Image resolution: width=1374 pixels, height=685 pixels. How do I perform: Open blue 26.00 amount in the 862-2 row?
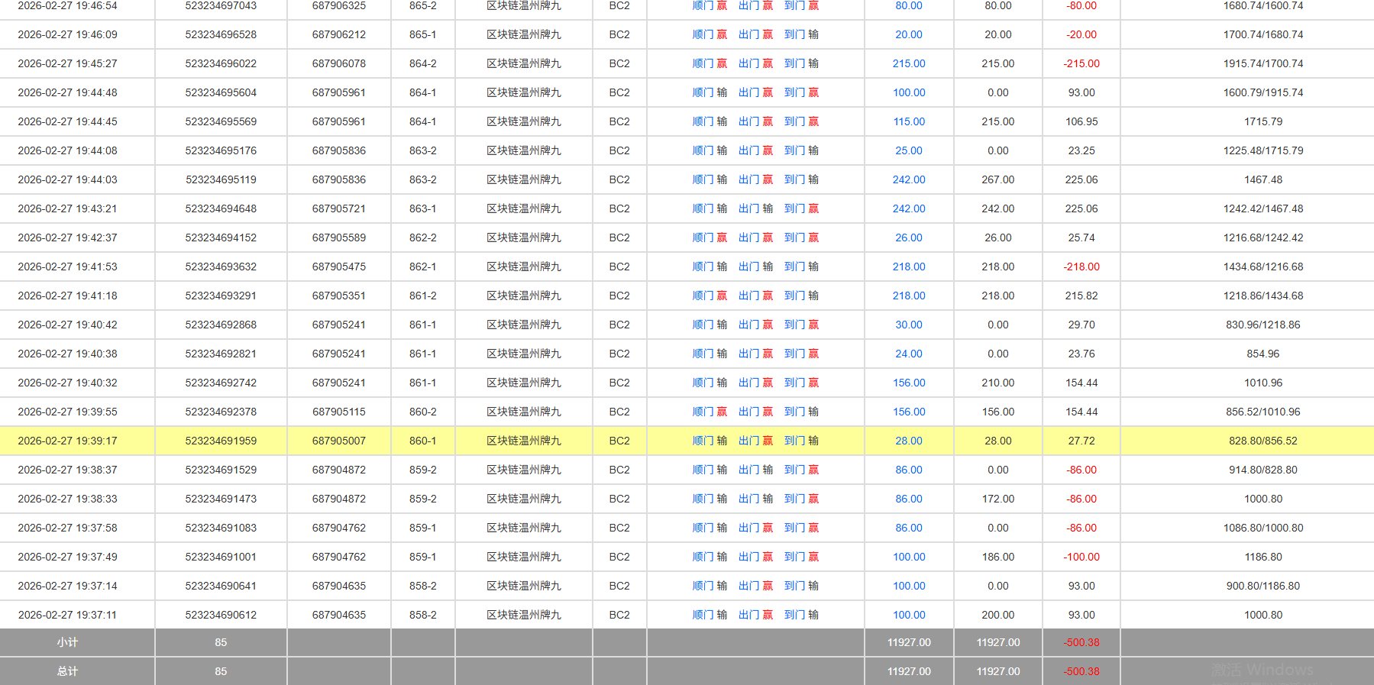908,237
